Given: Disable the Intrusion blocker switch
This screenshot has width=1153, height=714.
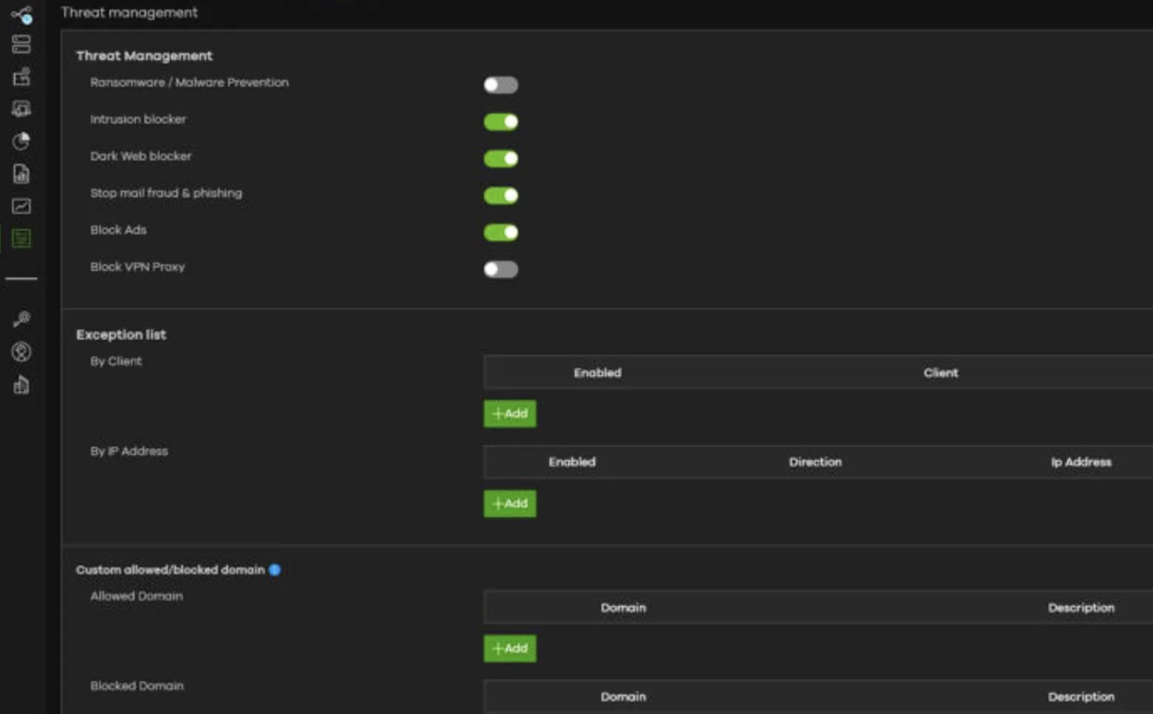Looking at the screenshot, I should point(501,121).
